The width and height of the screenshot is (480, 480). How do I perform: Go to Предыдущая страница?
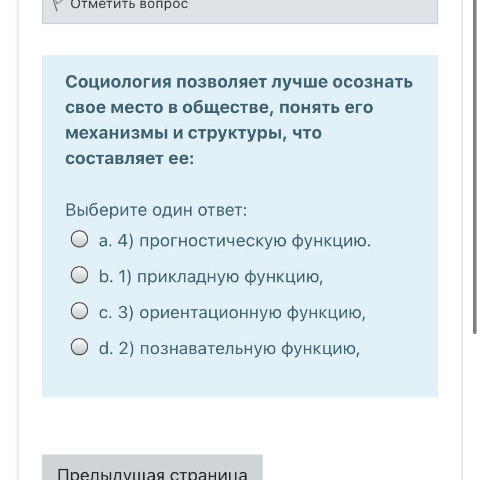pyautogui.click(x=152, y=471)
